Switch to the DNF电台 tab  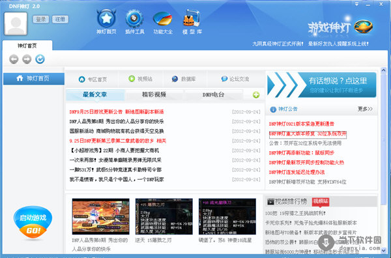[213, 94]
